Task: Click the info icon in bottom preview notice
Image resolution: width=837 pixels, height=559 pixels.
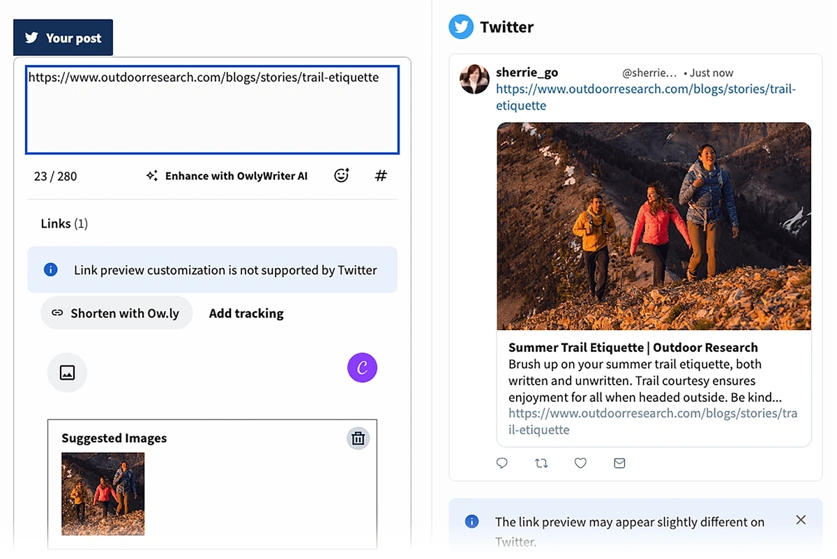Action: (x=472, y=521)
